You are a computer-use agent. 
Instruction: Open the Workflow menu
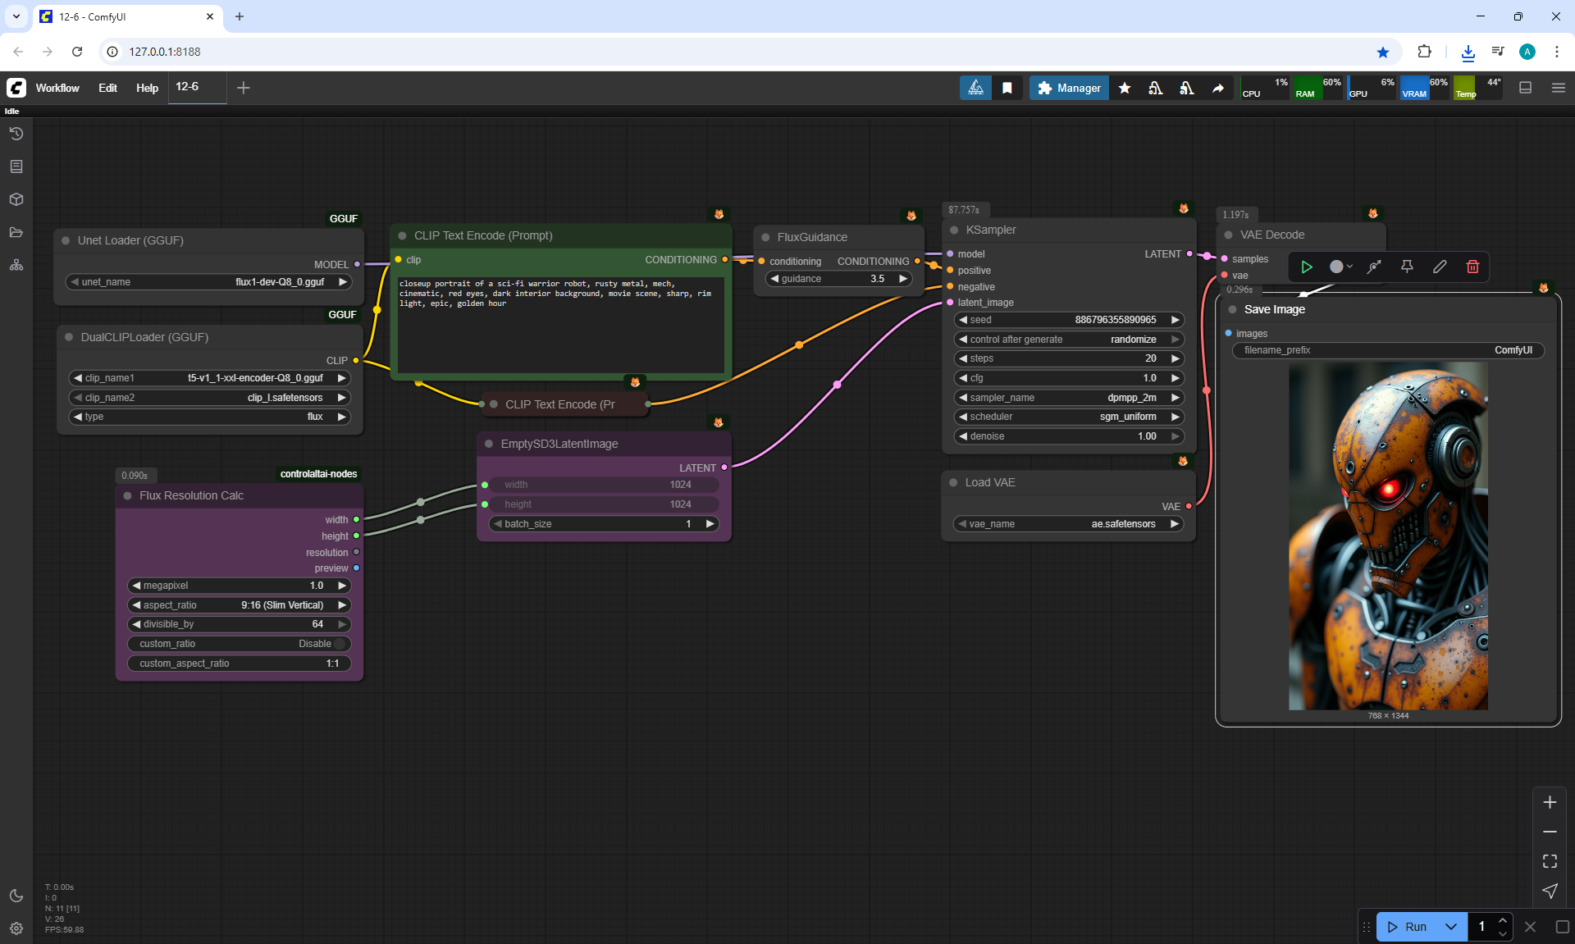(57, 88)
